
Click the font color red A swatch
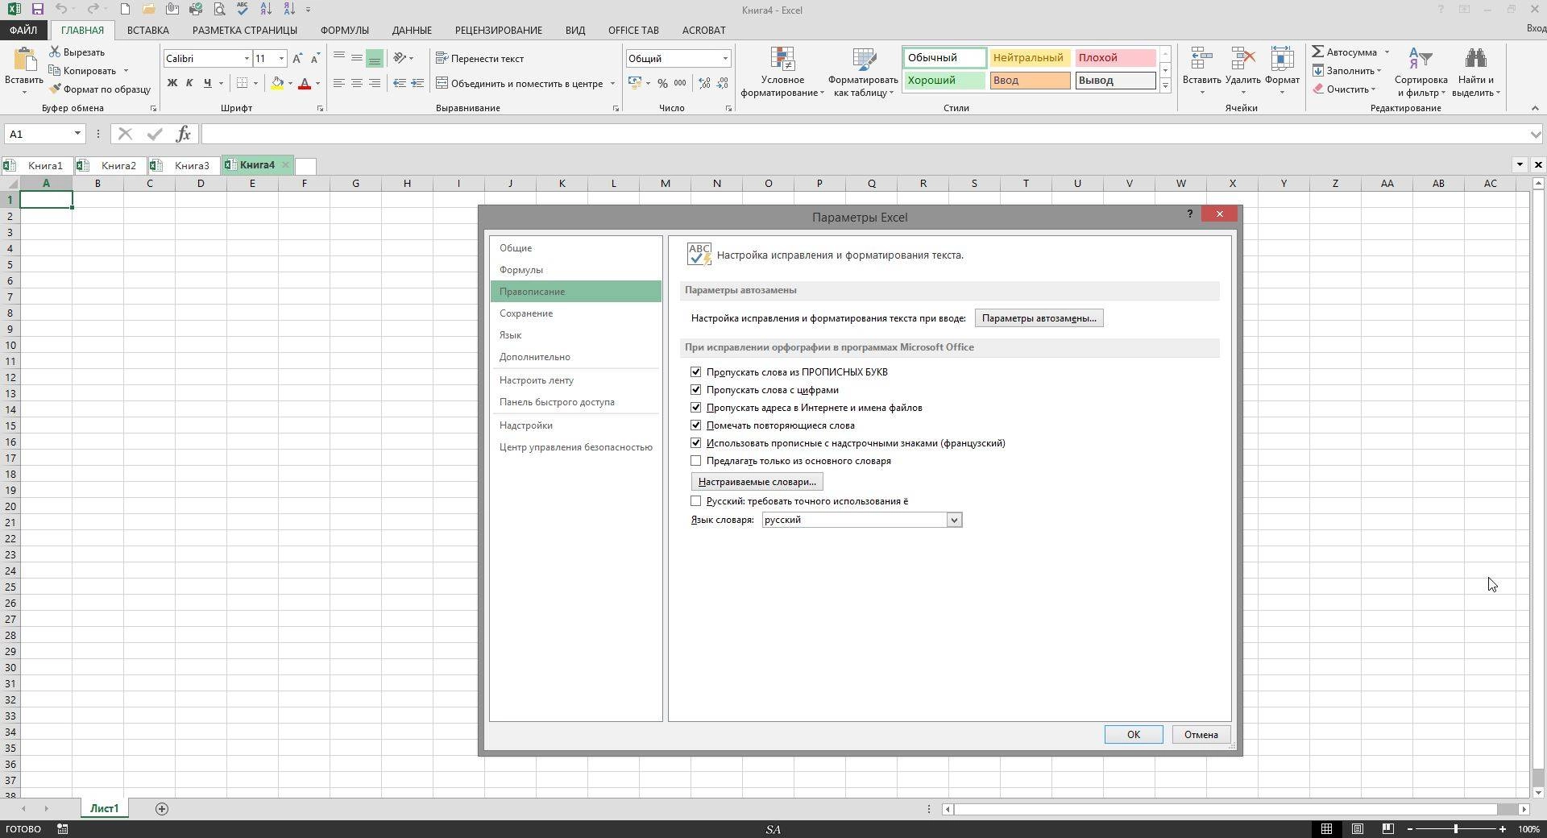pyautogui.click(x=305, y=83)
